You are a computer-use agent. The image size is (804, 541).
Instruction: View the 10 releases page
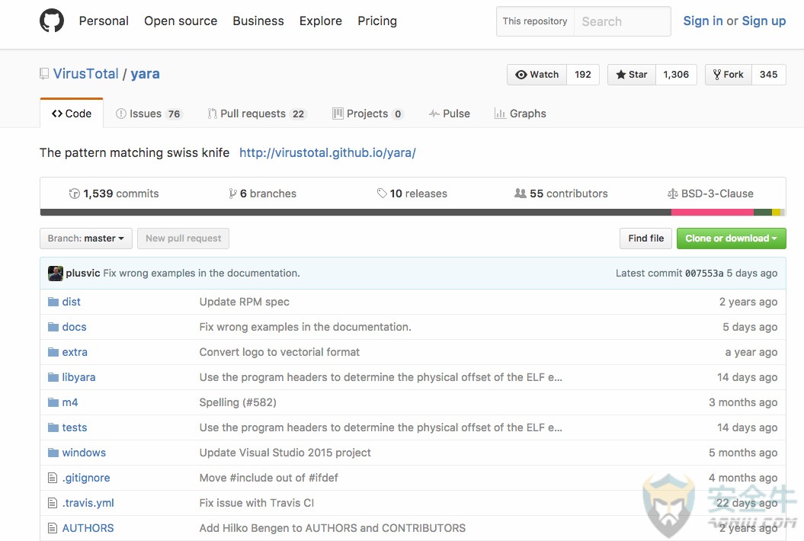coord(412,194)
